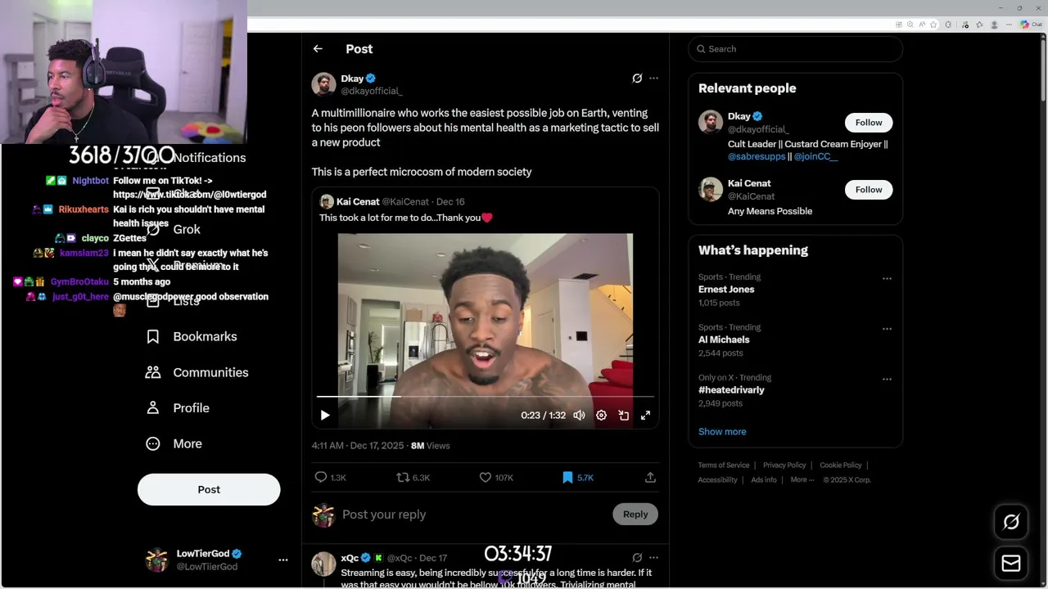Screen dimensions: 1048x589
Task: Open Cookie Policy footer link
Action: (x=841, y=465)
